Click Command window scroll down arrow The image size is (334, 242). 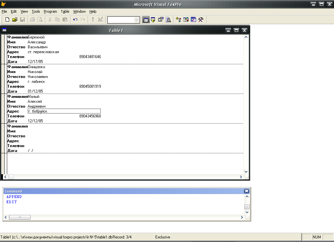(x=247, y=212)
